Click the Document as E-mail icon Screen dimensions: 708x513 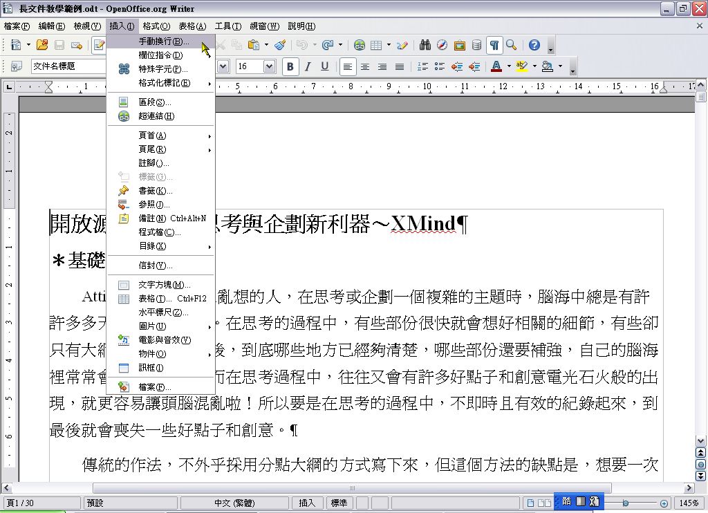77,45
